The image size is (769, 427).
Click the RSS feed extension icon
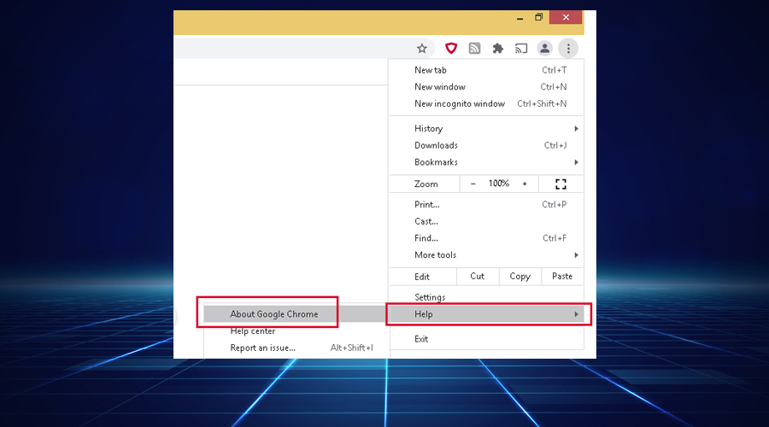coord(474,49)
